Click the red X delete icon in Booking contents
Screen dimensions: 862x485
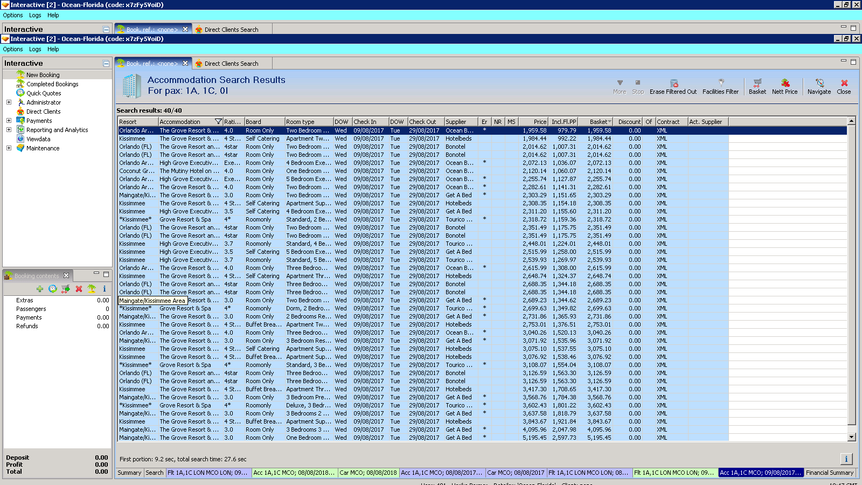click(79, 289)
